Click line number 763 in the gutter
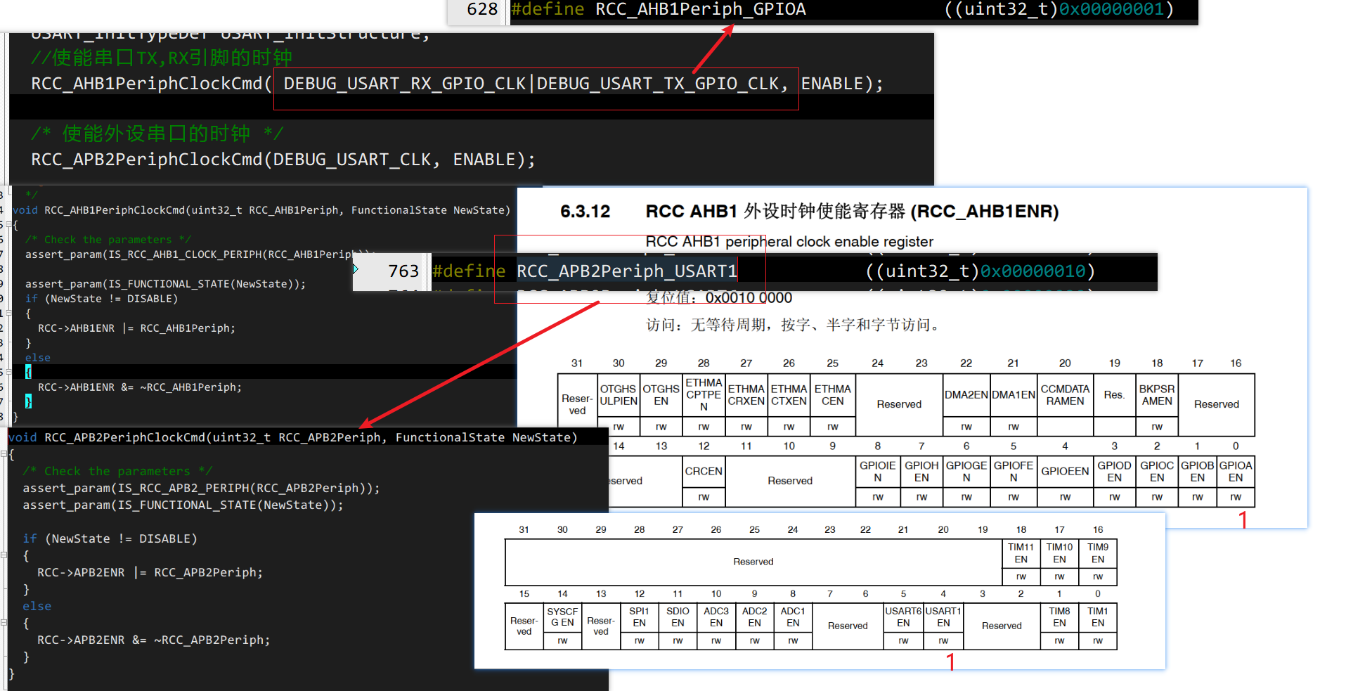The image size is (1346, 691). pyautogui.click(x=403, y=271)
